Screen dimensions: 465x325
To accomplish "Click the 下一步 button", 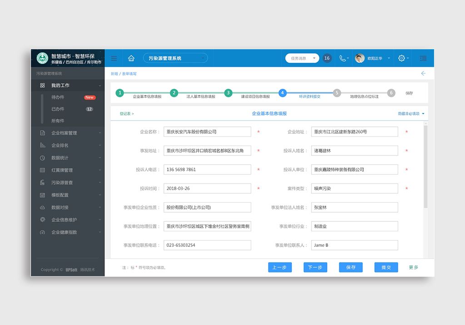I will coord(315,267).
